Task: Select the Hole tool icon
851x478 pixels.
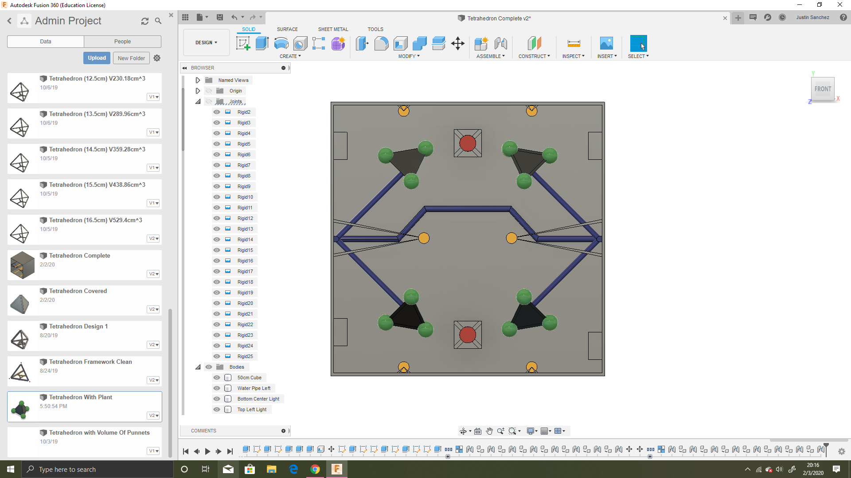Action: pyautogui.click(x=300, y=43)
